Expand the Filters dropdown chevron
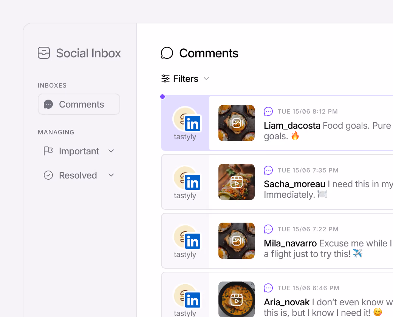The width and height of the screenshot is (393, 317). pos(206,78)
